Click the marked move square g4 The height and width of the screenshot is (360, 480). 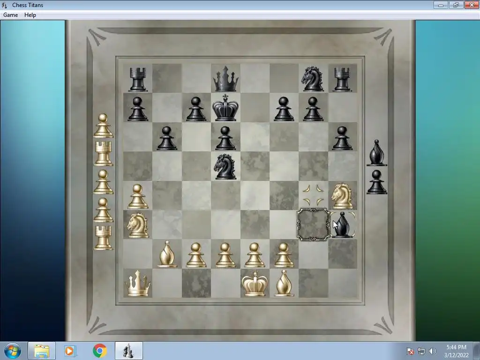(x=313, y=195)
